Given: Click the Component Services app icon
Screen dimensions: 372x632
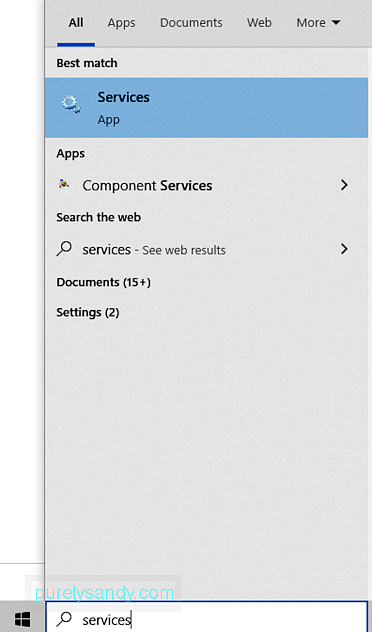Looking at the screenshot, I should (64, 184).
